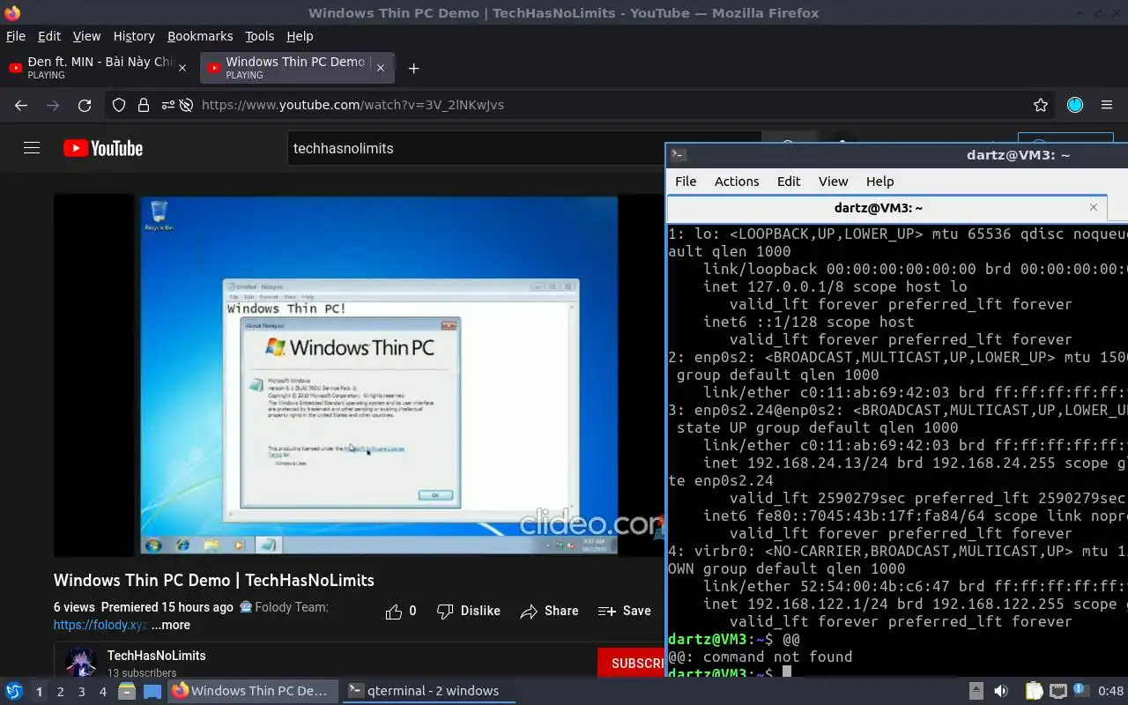The height and width of the screenshot is (705, 1128).
Task: Open the panel application launcher menu
Action: pyautogui.click(x=14, y=691)
